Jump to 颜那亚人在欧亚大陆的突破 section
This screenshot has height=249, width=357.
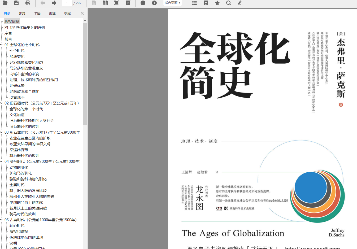[32, 196]
